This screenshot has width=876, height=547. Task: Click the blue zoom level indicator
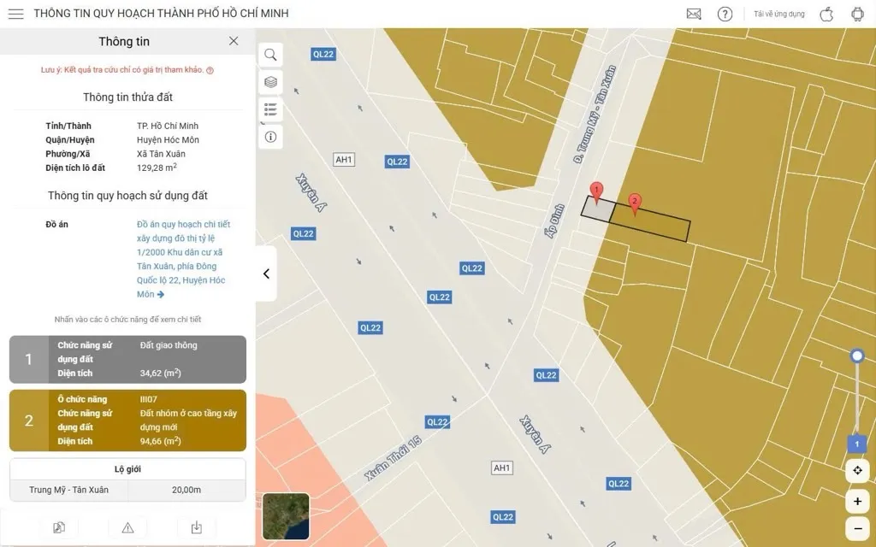point(857,444)
